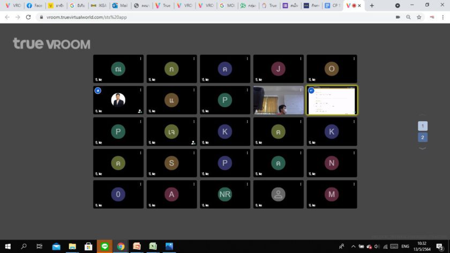Open the LINE app from the taskbar
Screen dimensions: 450x253
point(104,247)
